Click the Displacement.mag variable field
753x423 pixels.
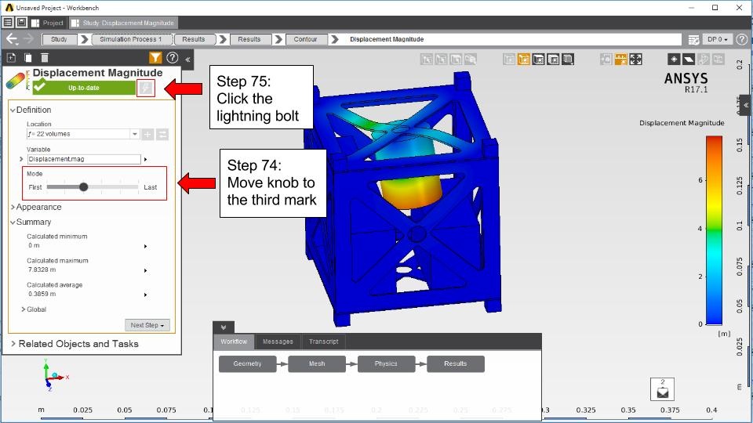point(84,159)
